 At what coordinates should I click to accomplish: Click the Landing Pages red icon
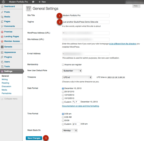(x=2, y=37)
